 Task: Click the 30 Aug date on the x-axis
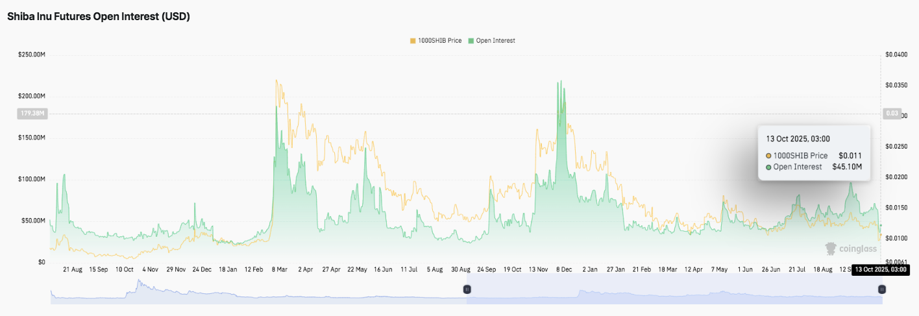(x=461, y=269)
